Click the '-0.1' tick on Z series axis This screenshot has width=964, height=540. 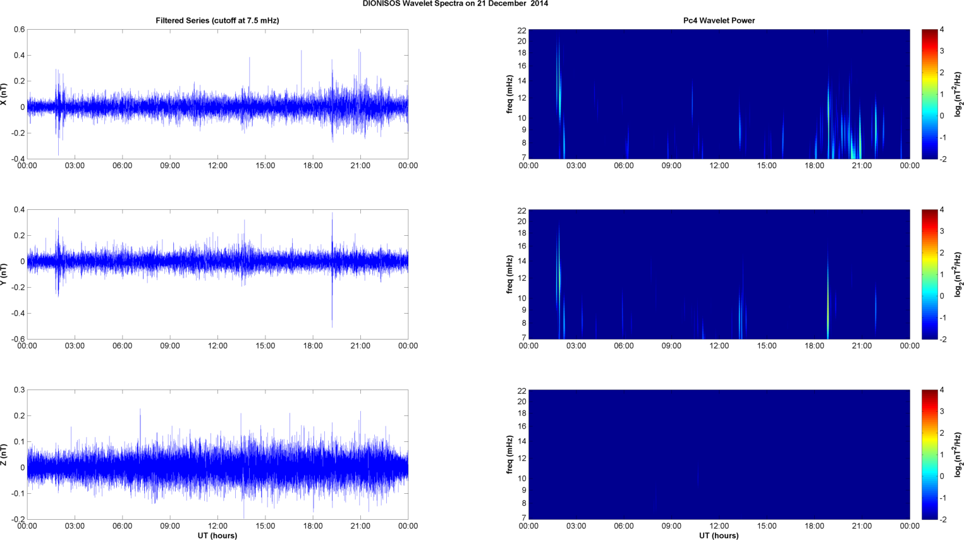pos(17,494)
